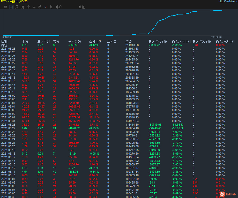Viewport: 238px width, 198px height.
Task: Click floating profit value 9.54
Action: (196, 182)
